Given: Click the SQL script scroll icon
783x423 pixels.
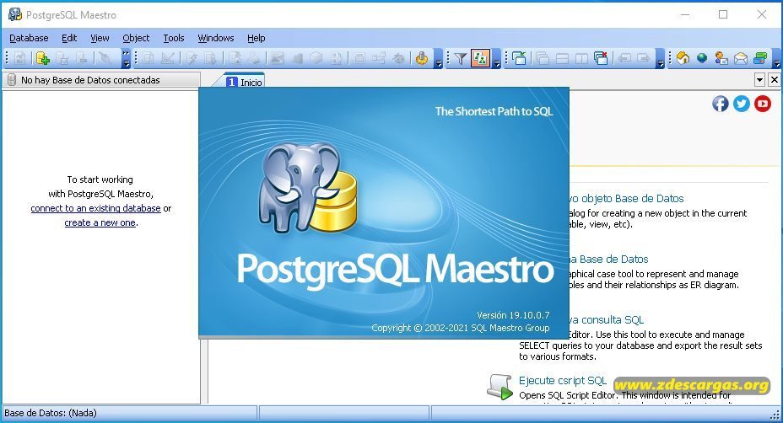Looking at the screenshot, I should (499, 387).
